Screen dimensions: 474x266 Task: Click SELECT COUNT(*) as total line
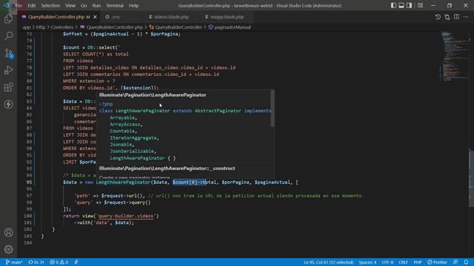96,54
